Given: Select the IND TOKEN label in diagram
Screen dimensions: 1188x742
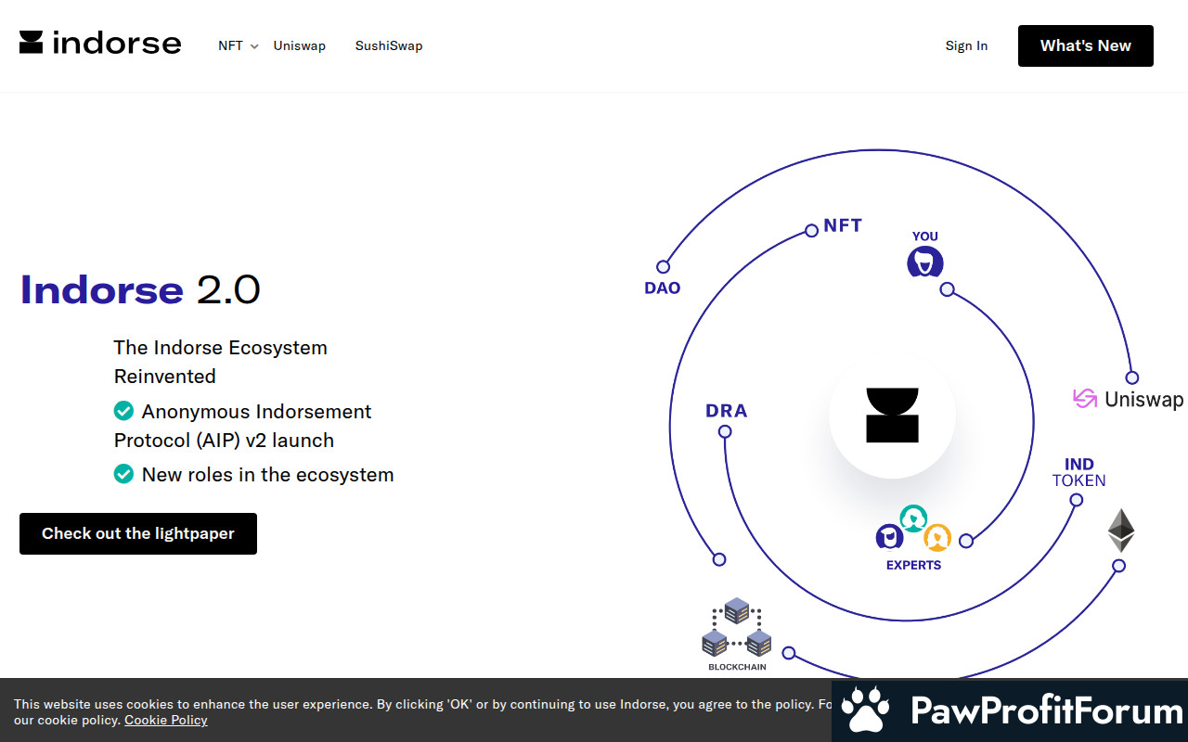Looking at the screenshot, I should coord(1078,472).
